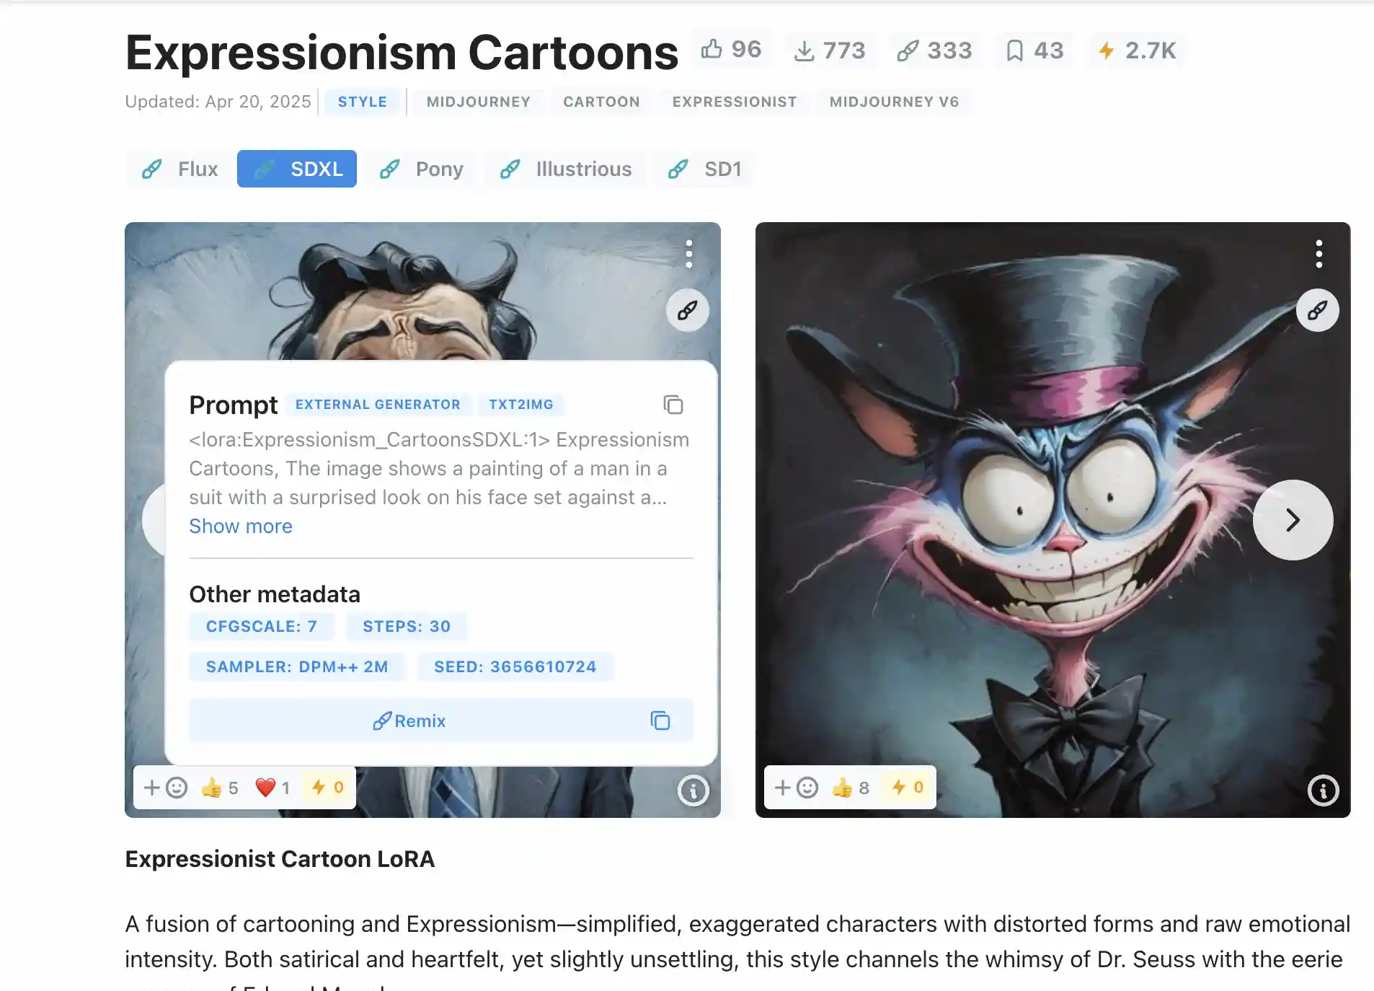Click the copy icon inside Remix bar
This screenshot has width=1374, height=991.
tap(660, 721)
